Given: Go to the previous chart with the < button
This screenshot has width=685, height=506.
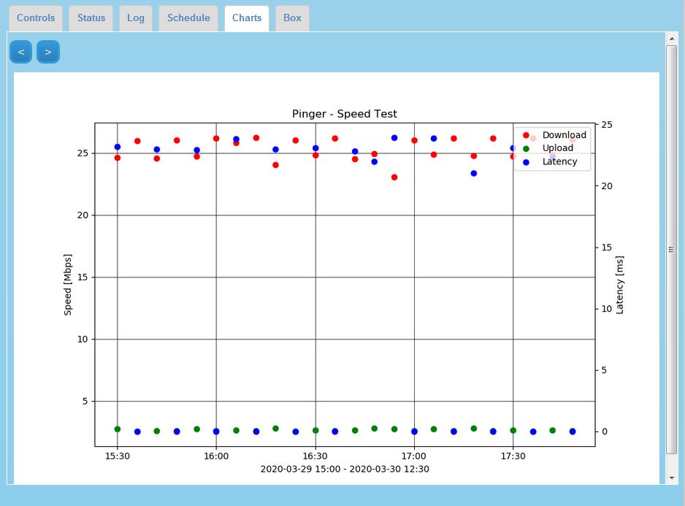Looking at the screenshot, I should point(20,52).
